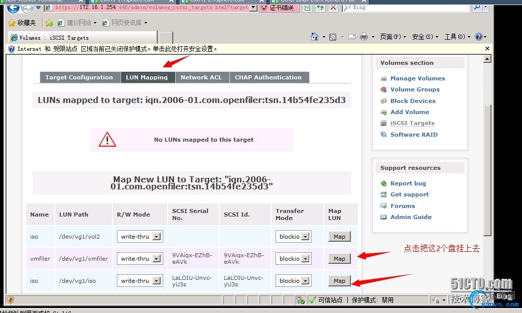Open the Software RAID link
Image resolution: width=522 pixels, height=313 pixels.
click(414, 135)
